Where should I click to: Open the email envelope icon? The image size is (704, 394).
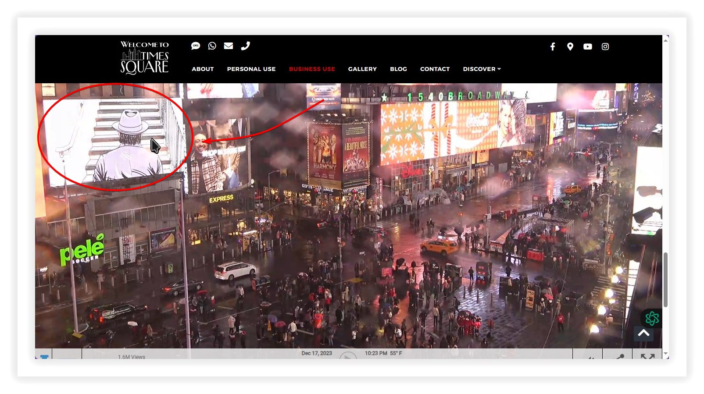click(229, 46)
